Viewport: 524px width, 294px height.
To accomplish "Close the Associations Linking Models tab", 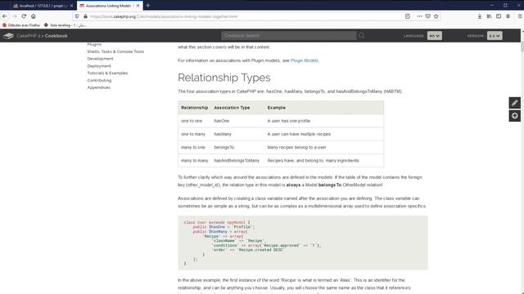I will click(x=138, y=6).
